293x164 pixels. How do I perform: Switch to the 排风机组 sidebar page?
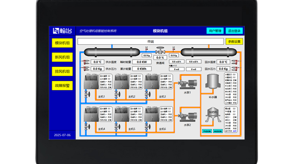(x=63, y=71)
